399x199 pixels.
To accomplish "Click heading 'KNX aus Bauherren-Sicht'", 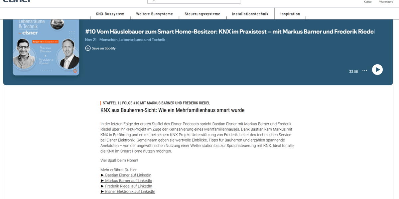I will [x=172, y=110].
